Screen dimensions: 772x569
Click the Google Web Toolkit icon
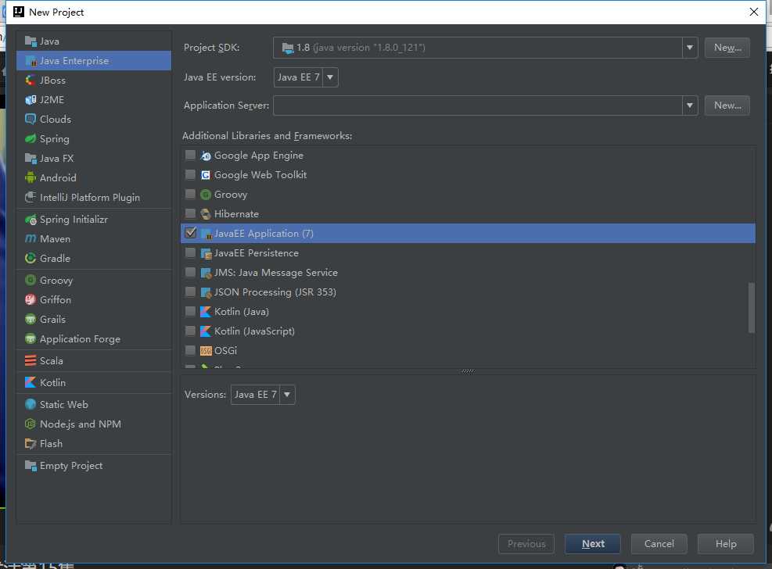click(206, 175)
